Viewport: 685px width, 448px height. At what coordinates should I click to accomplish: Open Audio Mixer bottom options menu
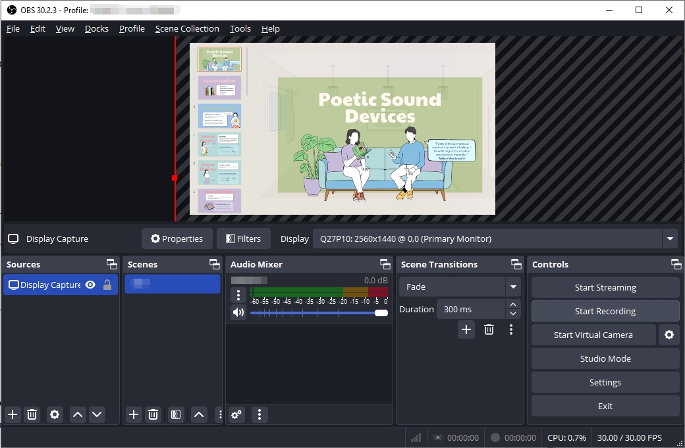tap(260, 414)
